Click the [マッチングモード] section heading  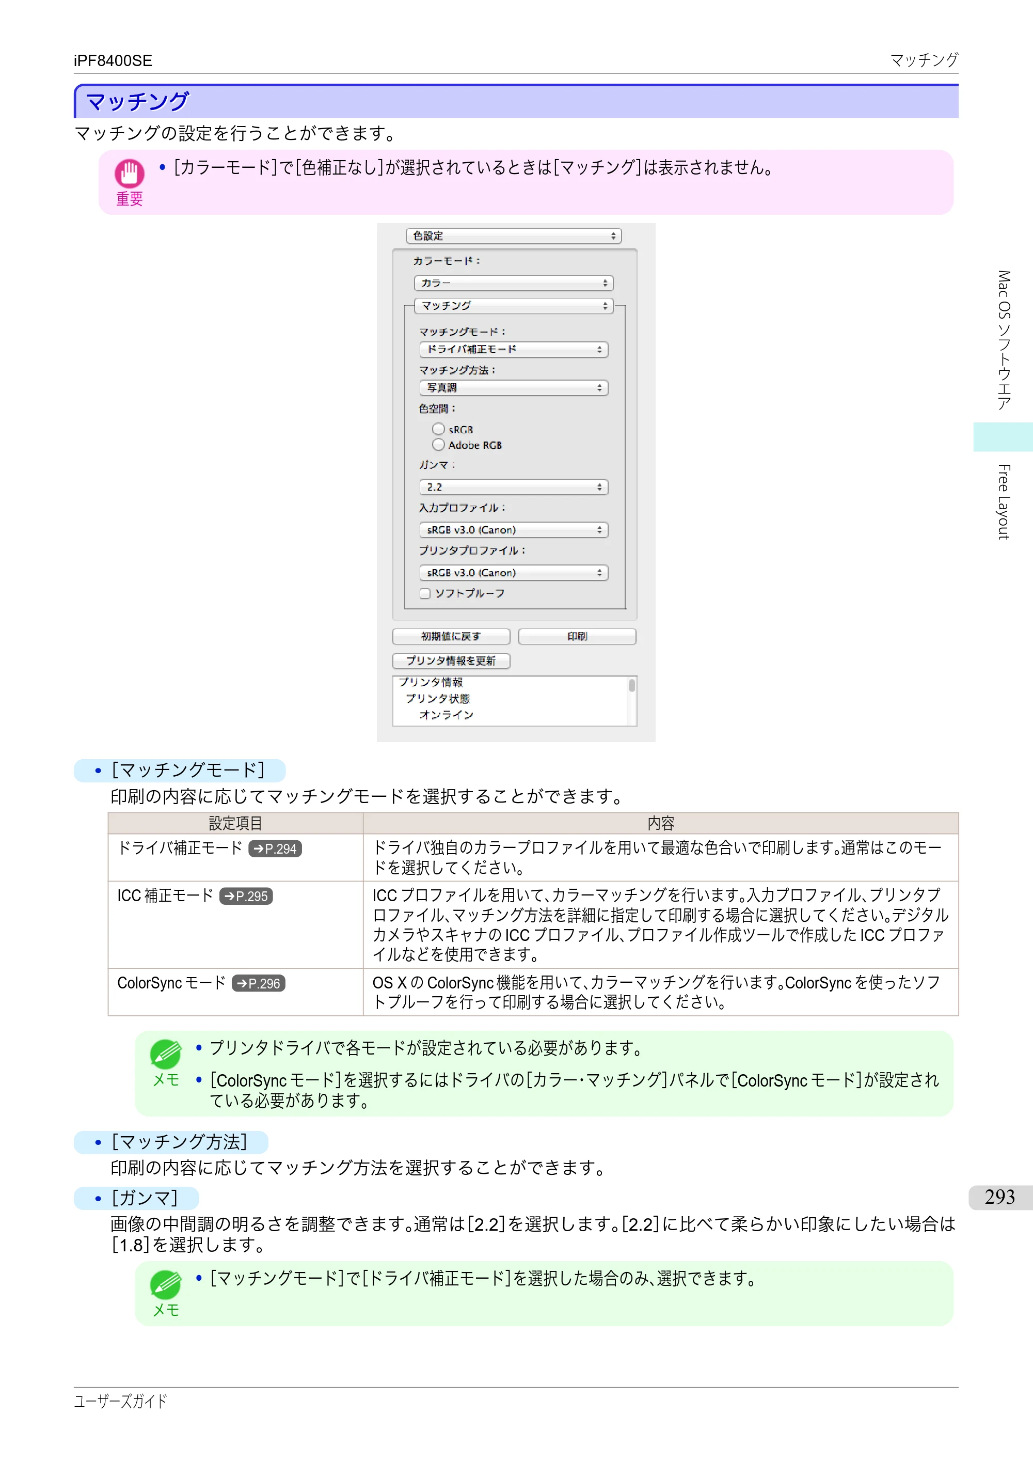tap(187, 771)
